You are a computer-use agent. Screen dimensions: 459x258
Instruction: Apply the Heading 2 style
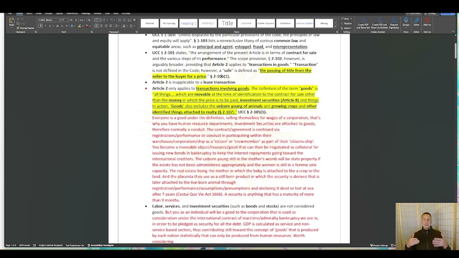point(208,23)
